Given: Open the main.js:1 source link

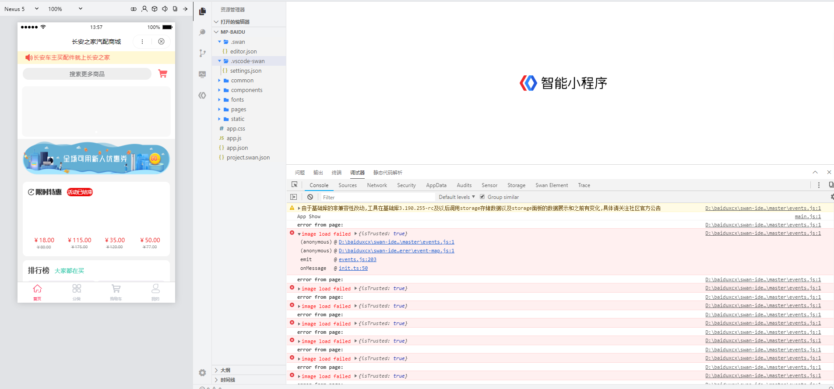Looking at the screenshot, I should (808, 216).
